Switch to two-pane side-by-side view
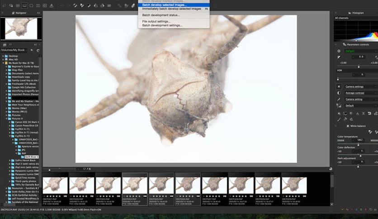The height and width of the screenshot is (219, 378). click(38, 5)
